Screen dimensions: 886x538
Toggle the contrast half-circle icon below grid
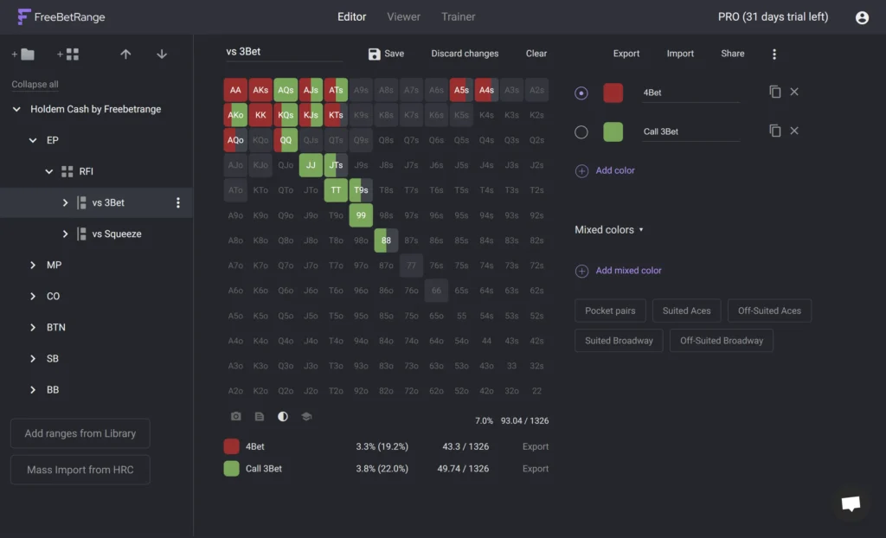point(283,417)
